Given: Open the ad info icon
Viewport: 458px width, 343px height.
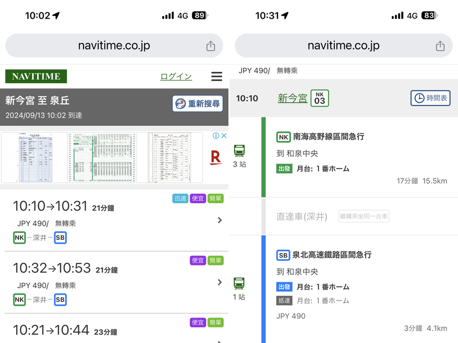Looking at the screenshot, I should [x=216, y=135].
